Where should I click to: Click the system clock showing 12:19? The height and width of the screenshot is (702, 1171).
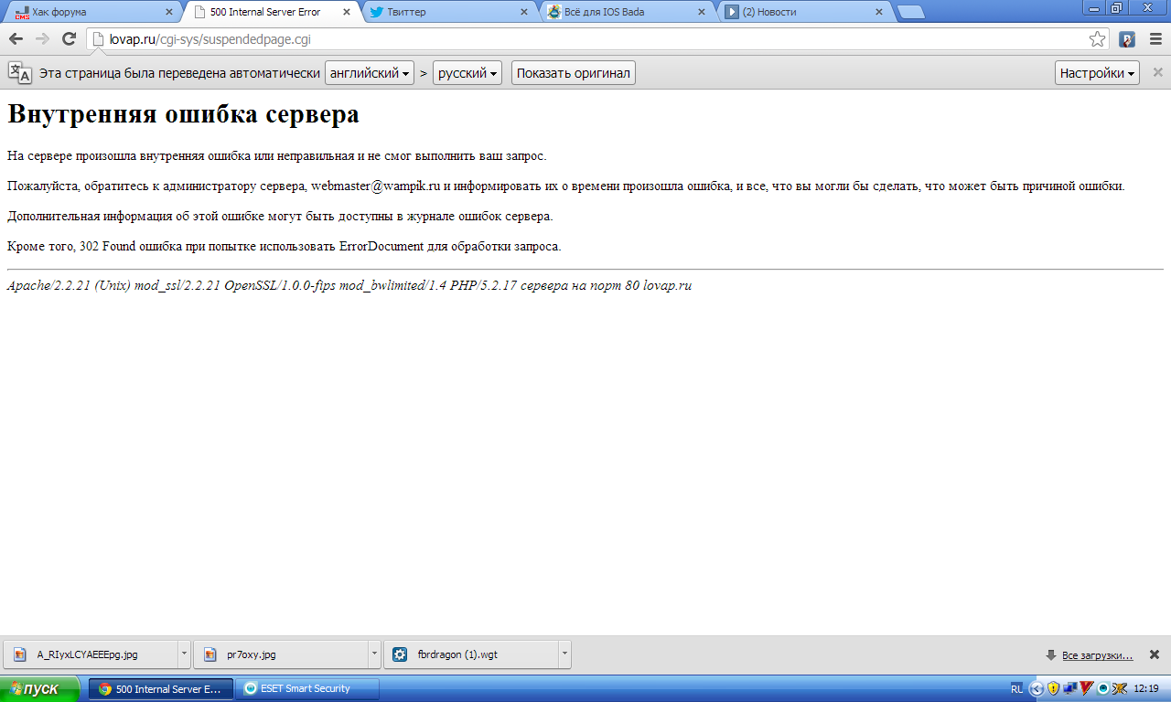point(1146,688)
